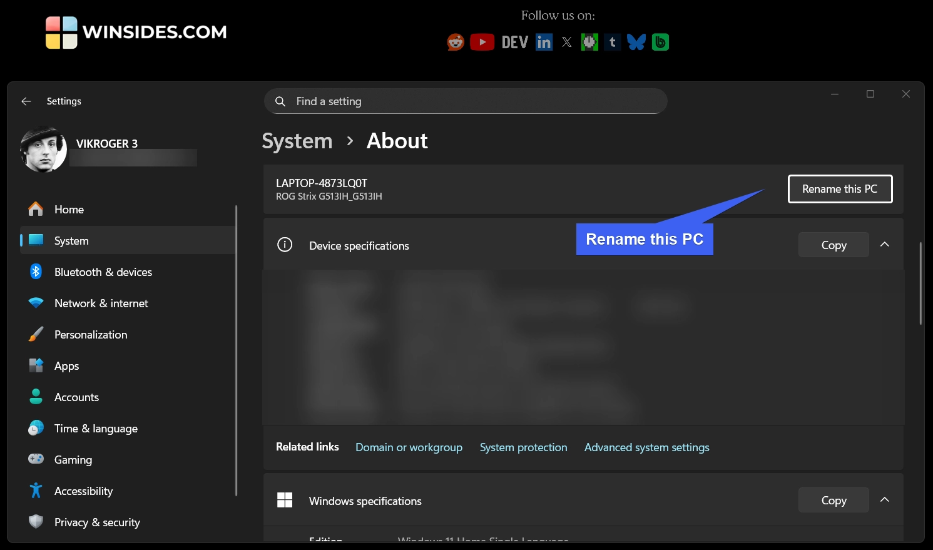This screenshot has height=550, width=933.
Task: Open the LinkedIn icon
Action: 543,42
